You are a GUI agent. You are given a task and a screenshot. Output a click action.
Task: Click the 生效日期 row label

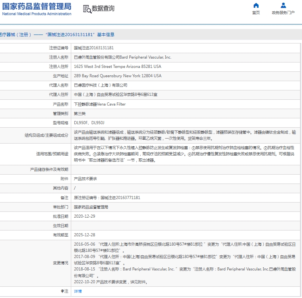point(60,225)
